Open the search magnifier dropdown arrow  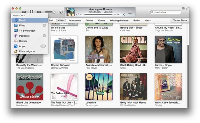click(x=153, y=12)
